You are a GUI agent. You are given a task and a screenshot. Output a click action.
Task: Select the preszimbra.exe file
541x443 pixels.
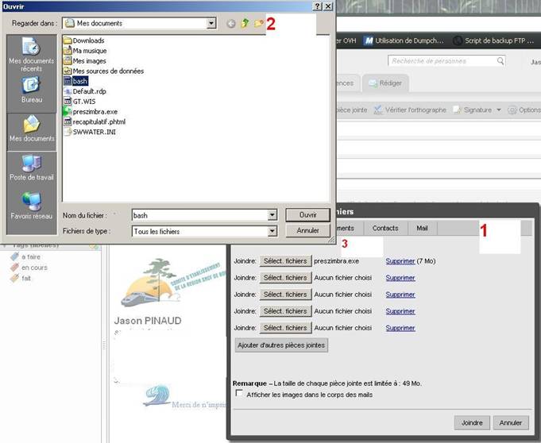click(91, 112)
